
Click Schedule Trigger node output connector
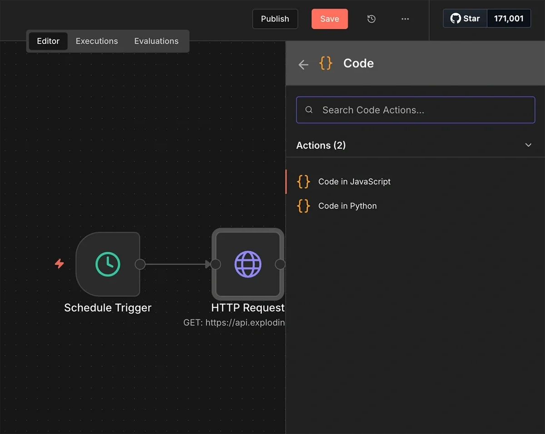pos(140,264)
